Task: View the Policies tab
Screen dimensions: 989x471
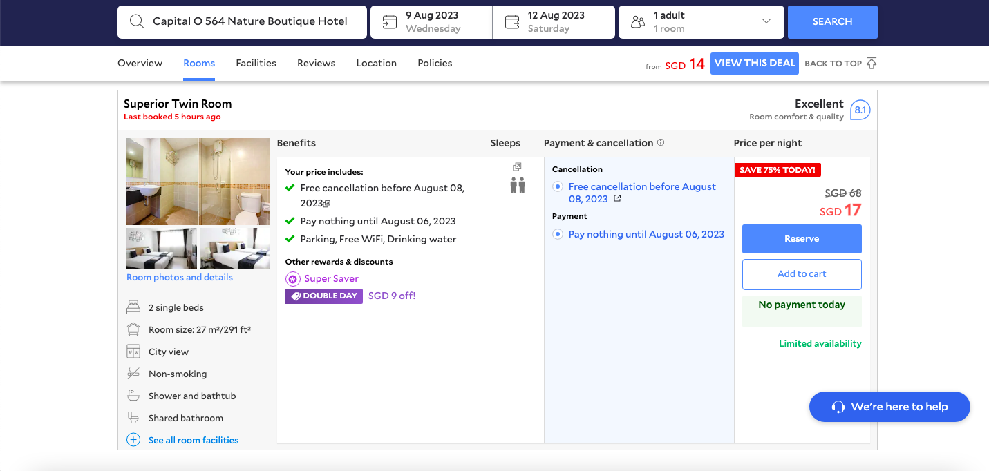Action: click(435, 63)
